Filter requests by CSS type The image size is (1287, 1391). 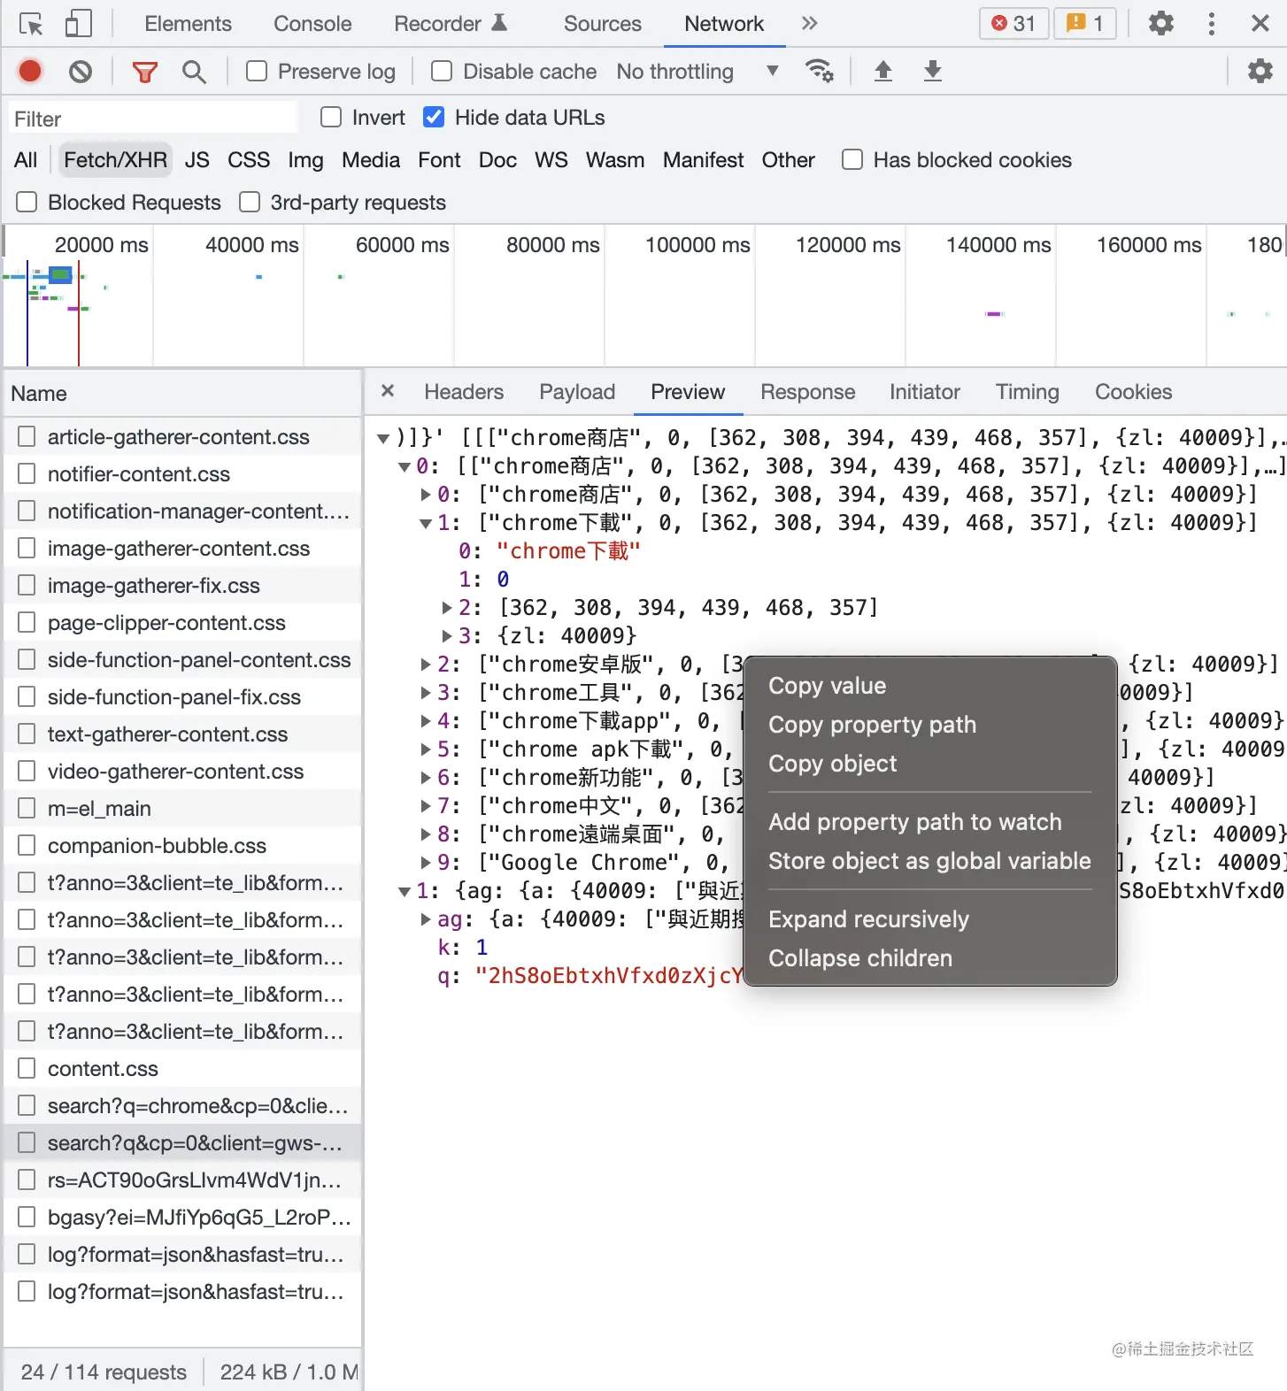(x=248, y=160)
